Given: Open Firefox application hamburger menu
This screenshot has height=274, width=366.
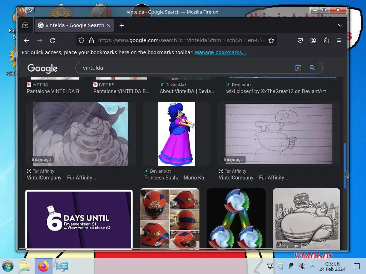Looking at the screenshot, I should [339, 41].
